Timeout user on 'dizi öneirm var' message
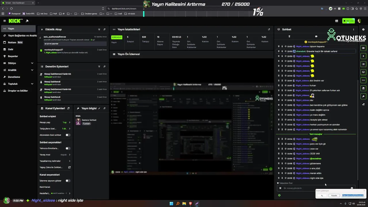 click(282, 80)
